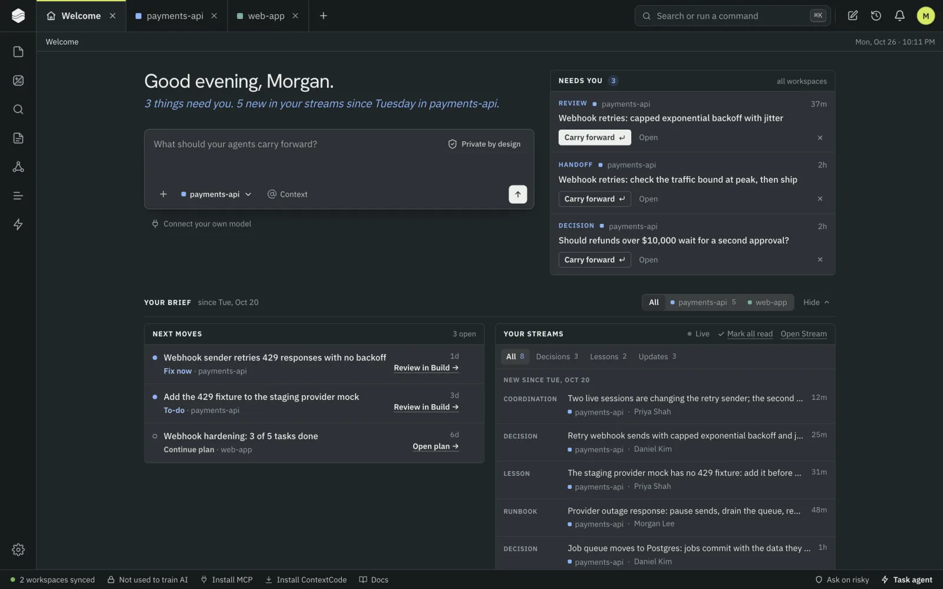
Task: Click Private by design badge
Action: pyautogui.click(x=484, y=144)
